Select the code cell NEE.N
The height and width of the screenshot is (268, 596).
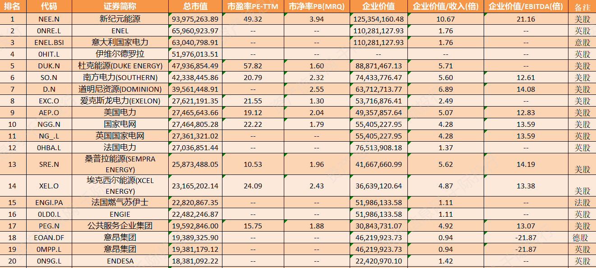coord(49,19)
